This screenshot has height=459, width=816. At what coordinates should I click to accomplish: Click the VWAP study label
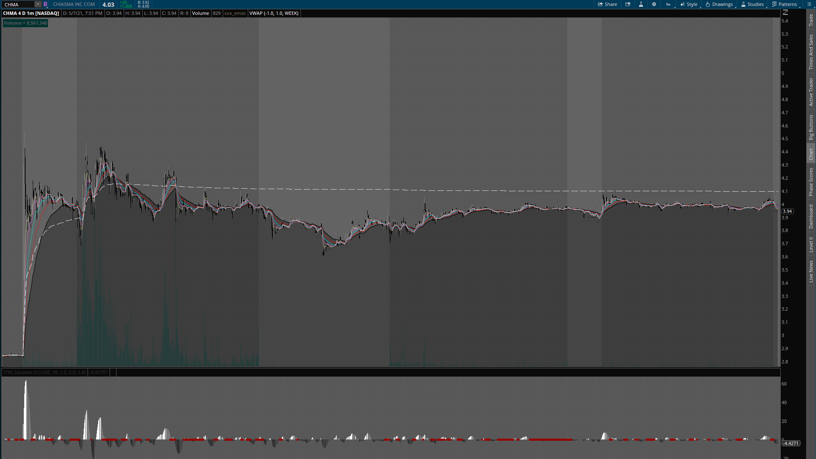(x=274, y=13)
